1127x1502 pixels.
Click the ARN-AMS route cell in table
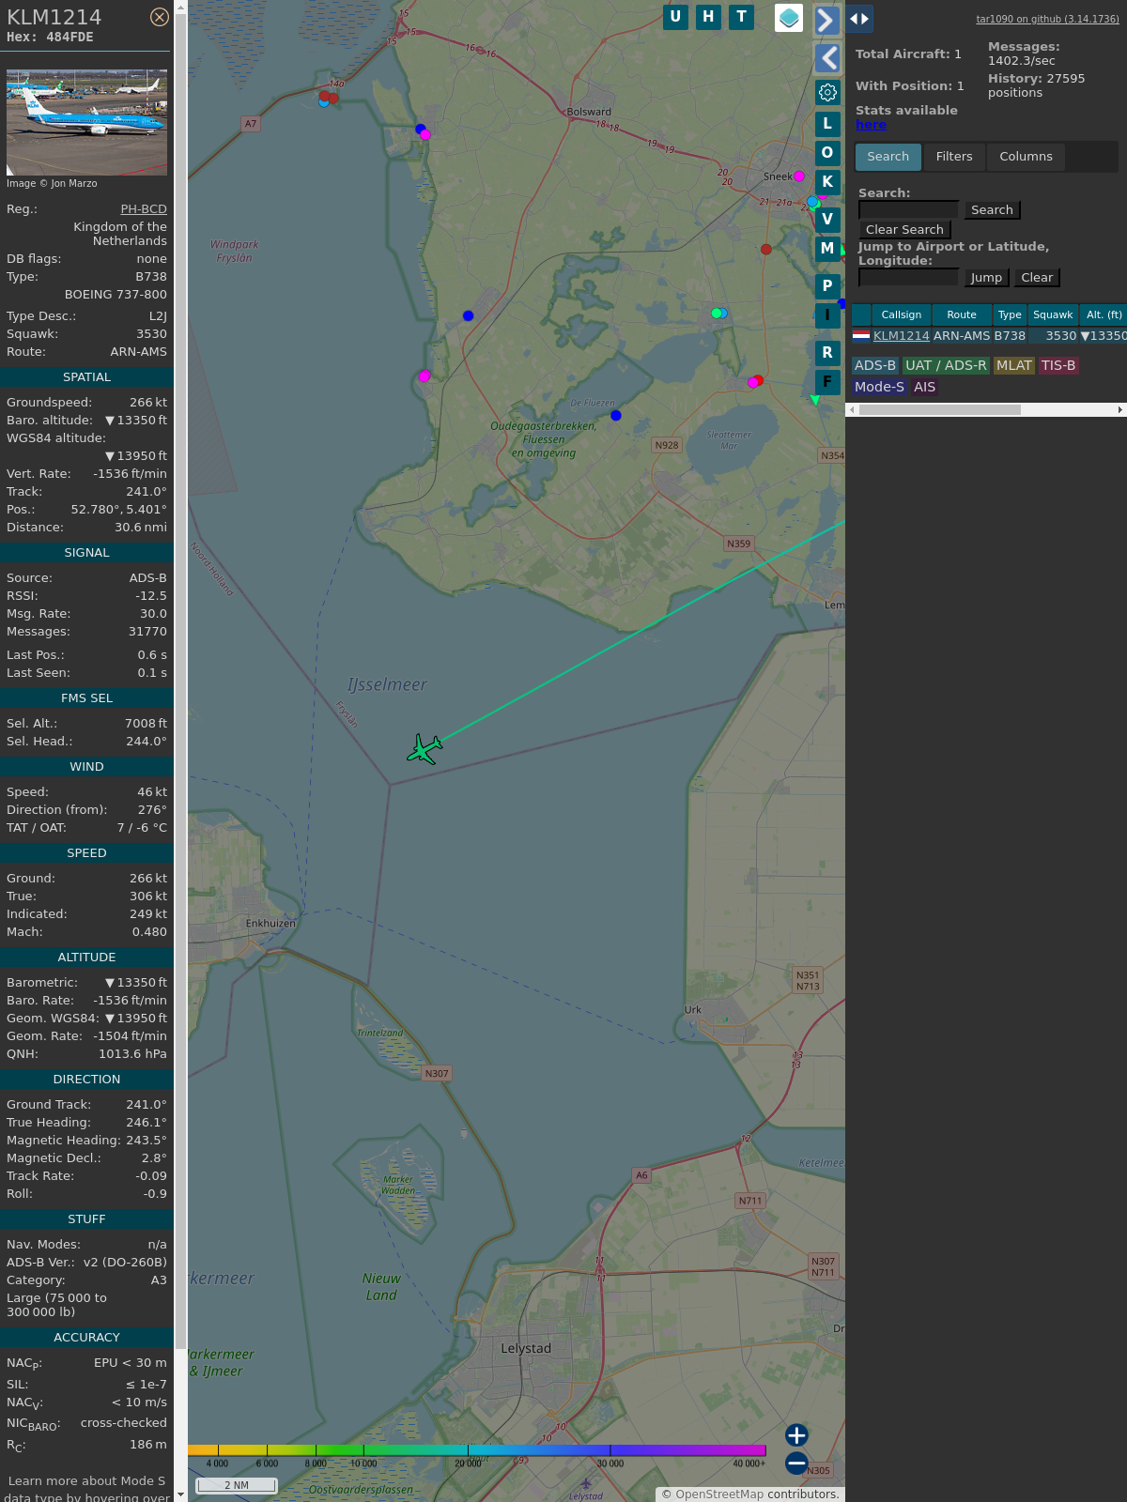(x=962, y=336)
